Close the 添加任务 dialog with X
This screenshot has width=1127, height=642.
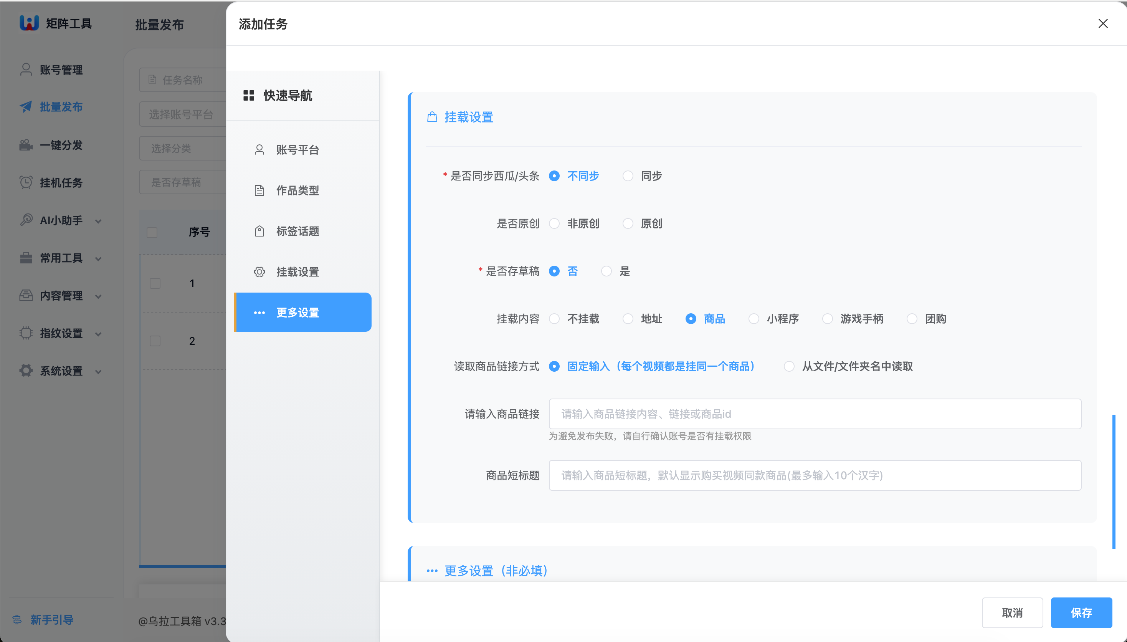(x=1103, y=23)
